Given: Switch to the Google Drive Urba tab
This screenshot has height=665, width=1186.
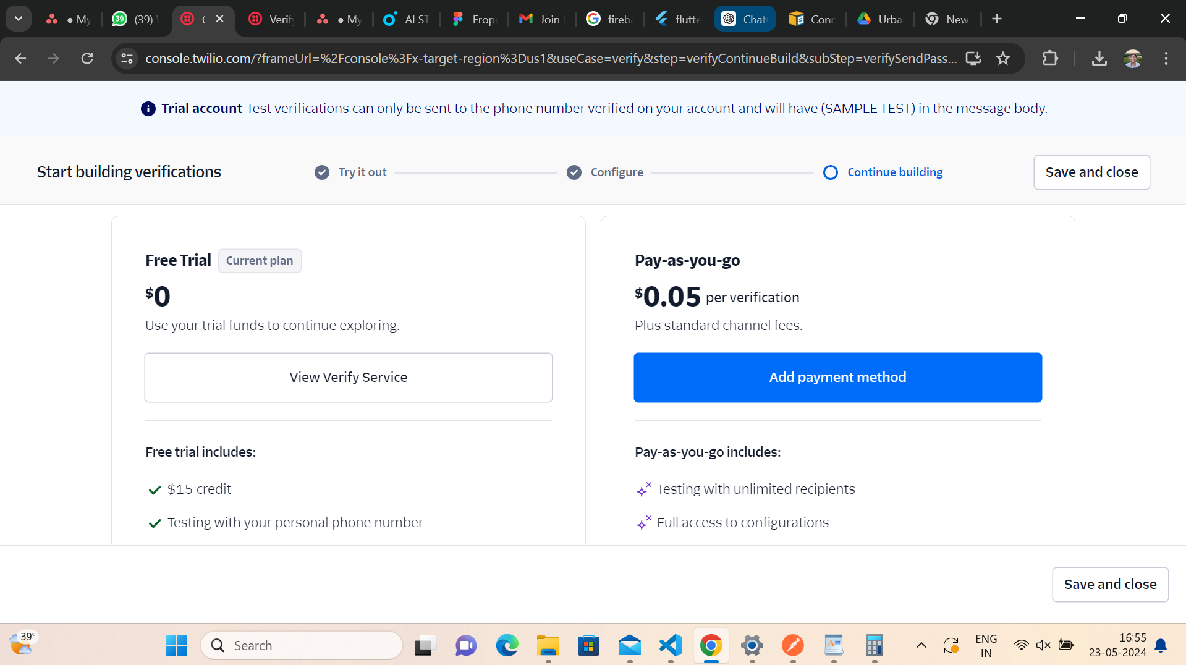Looking at the screenshot, I should [x=880, y=19].
